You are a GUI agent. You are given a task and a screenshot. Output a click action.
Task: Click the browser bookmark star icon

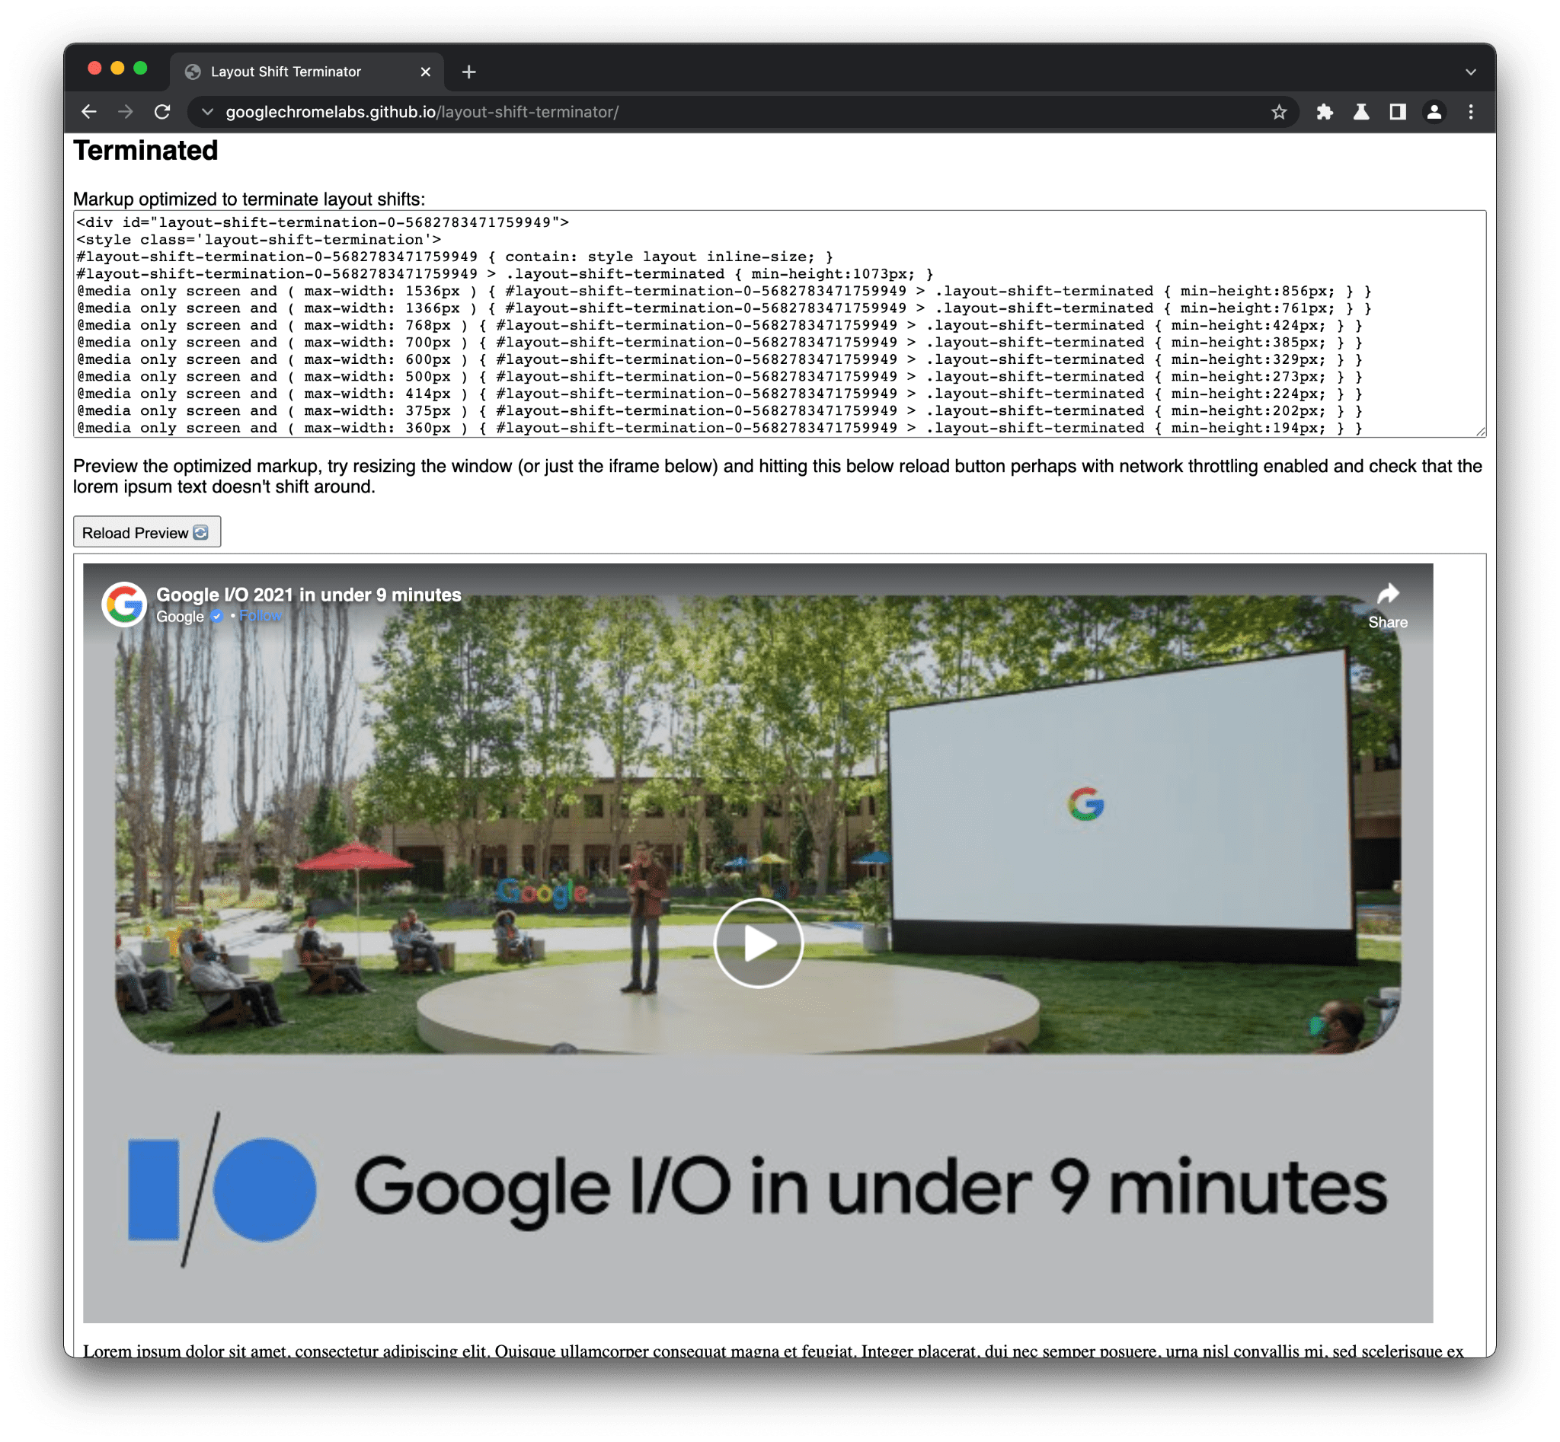click(x=1276, y=111)
